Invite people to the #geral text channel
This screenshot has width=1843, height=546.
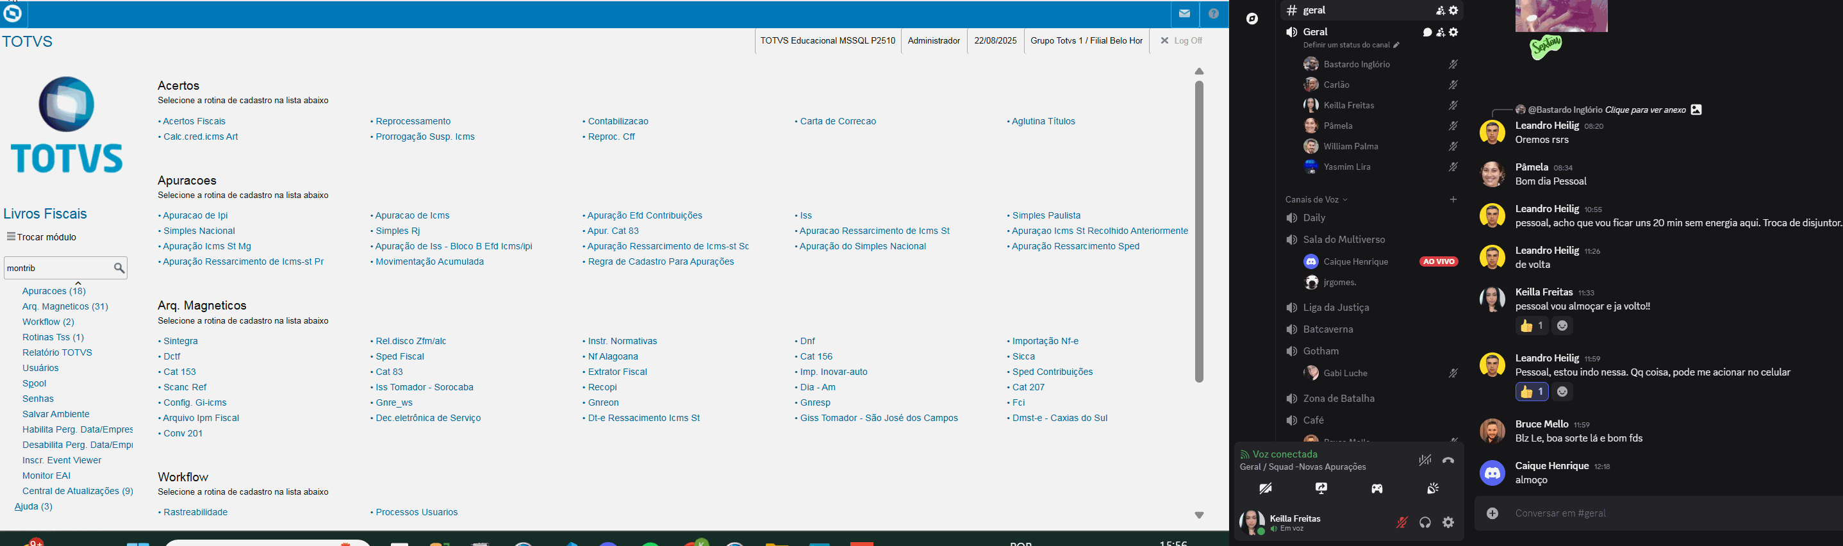pos(1440,11)
